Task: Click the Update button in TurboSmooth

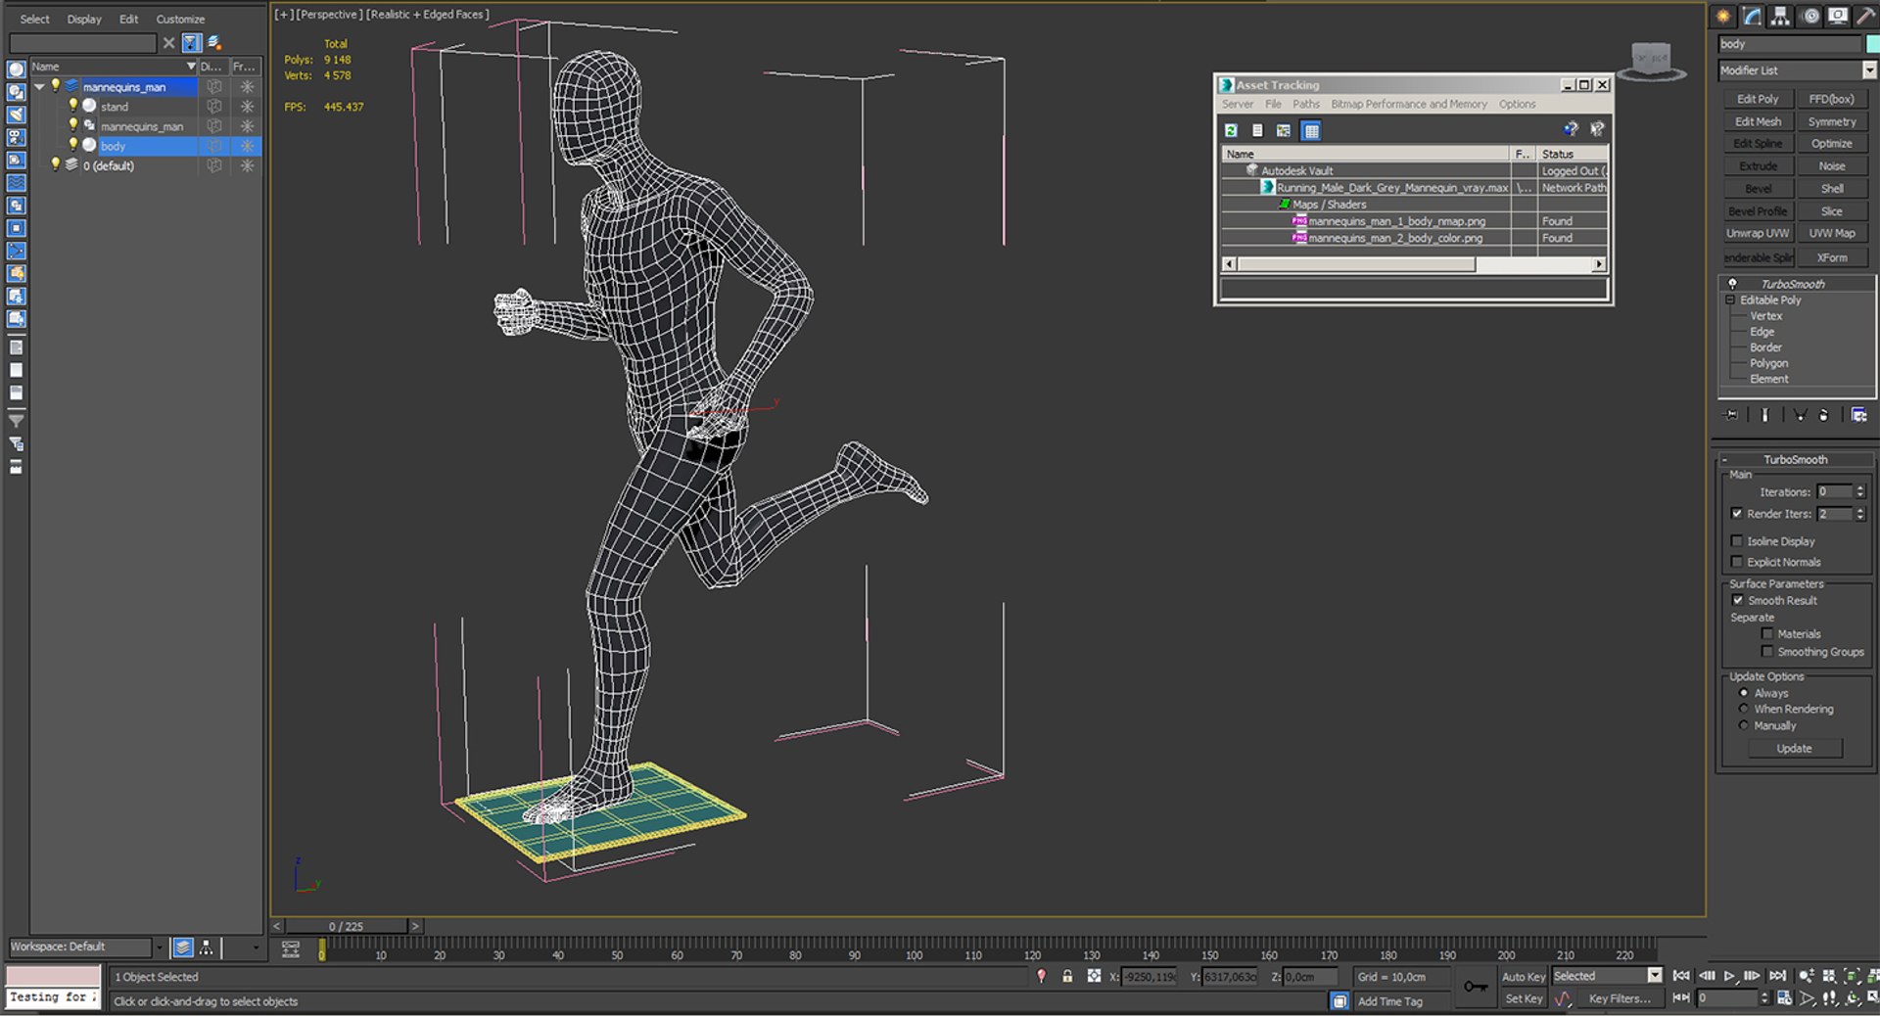Action: [x=1794, y=749]
